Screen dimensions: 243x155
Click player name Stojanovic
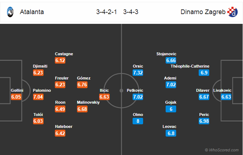click(166, 54)
